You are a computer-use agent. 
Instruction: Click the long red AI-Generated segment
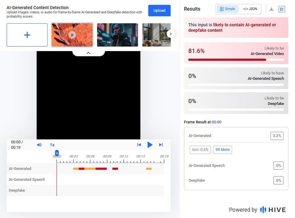(101, 169)
